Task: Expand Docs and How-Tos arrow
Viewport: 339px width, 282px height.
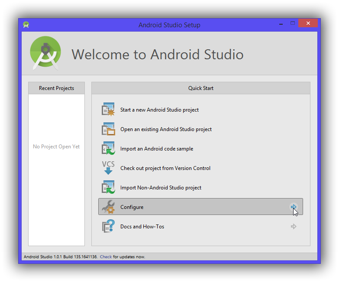Action: point(294,226)
